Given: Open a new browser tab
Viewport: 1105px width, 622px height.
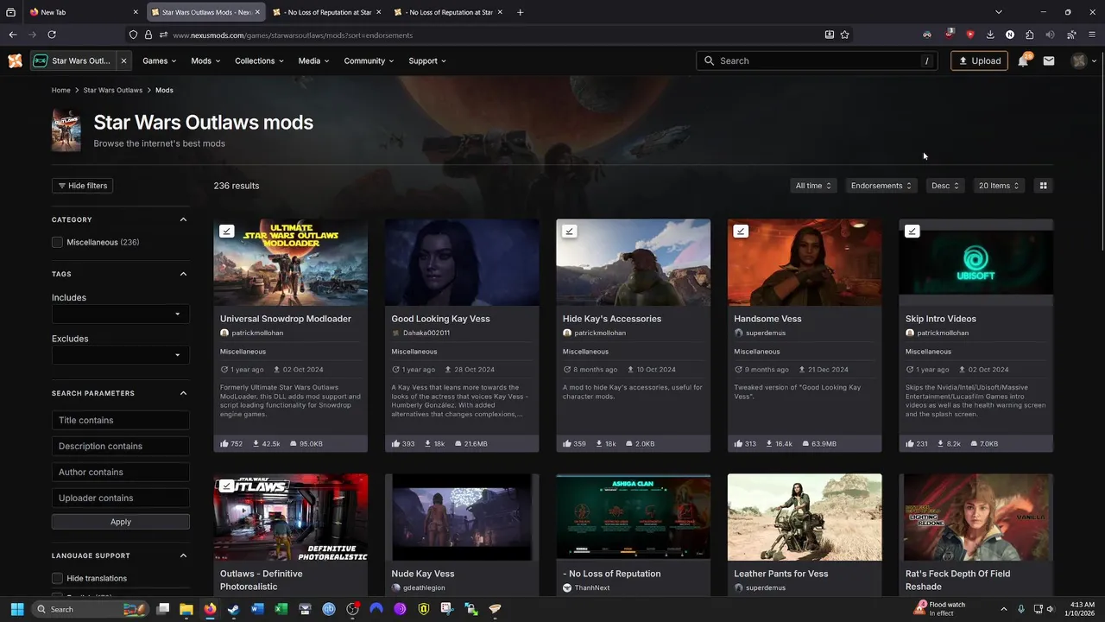Looking at the screenshot, I should [520, 12].
